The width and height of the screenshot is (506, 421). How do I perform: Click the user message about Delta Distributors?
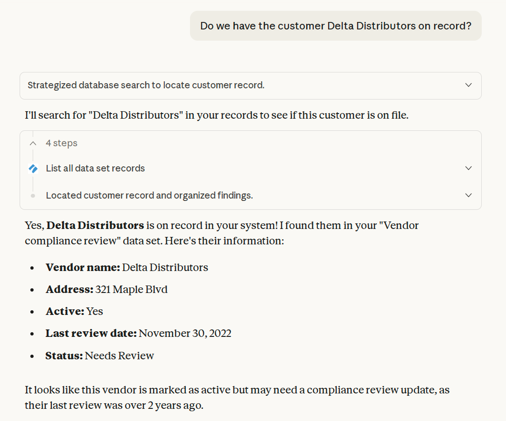(x=336, y=26)
